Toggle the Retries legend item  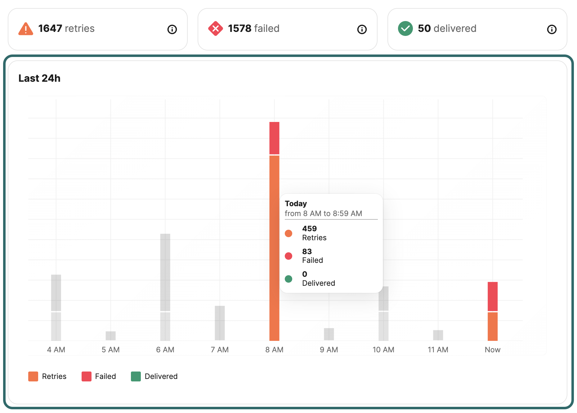[47, 376]
